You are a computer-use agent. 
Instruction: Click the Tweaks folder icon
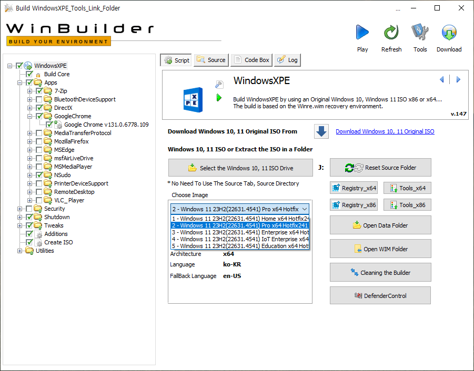(38, 225)
